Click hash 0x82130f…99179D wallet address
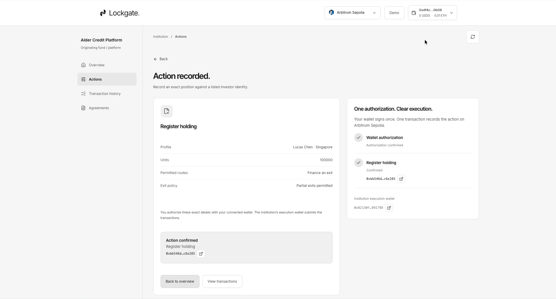Viewport: 556px width, 299px height. 369,208
